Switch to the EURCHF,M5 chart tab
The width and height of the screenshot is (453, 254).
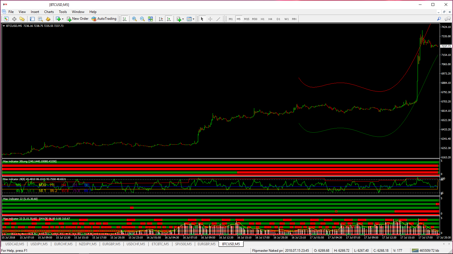tap(63, 244)
